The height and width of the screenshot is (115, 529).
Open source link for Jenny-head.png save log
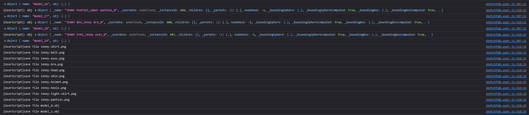click(x=506, y=70)
